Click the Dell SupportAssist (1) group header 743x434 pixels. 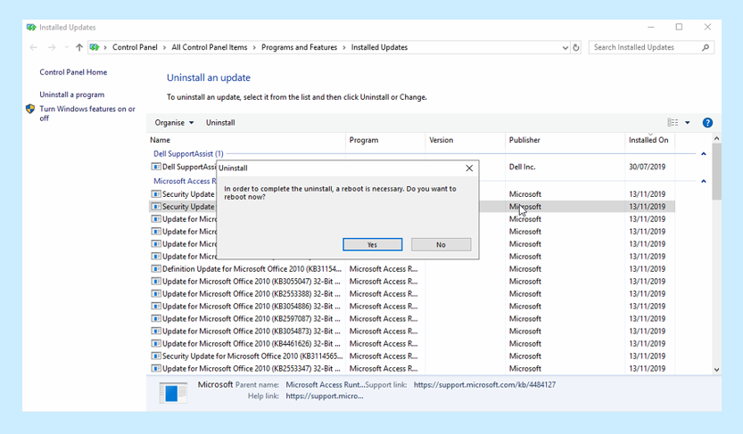(x=188, y=154)
